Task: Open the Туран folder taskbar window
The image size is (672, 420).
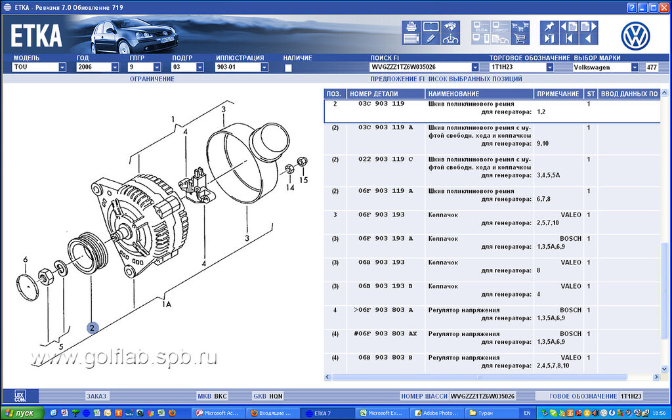Action: (490, 413)
